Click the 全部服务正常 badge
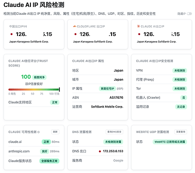This screenshot has width=195, height=173. 49,161
